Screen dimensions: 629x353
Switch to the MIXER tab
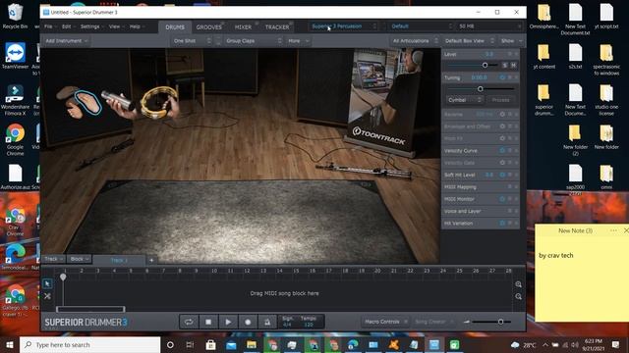point(243,26)
